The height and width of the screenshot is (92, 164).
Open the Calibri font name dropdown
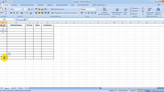(x=21, y=9)
